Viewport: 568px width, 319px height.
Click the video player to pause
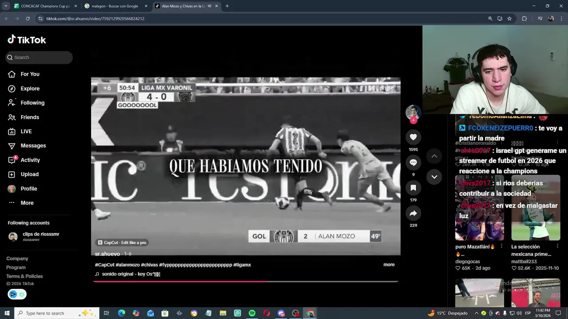click(245, 166)
